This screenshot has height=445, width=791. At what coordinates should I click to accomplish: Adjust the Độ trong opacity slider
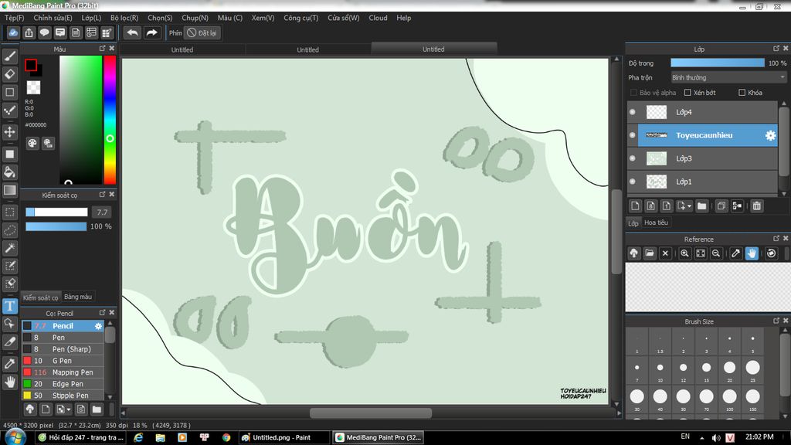pos(718,63)
